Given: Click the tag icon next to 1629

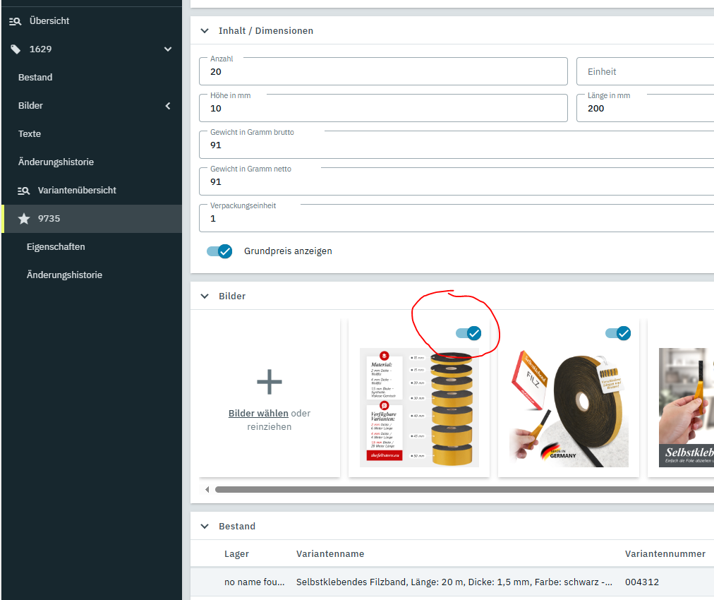Looking at the screenshot, I should coord(16,49).
